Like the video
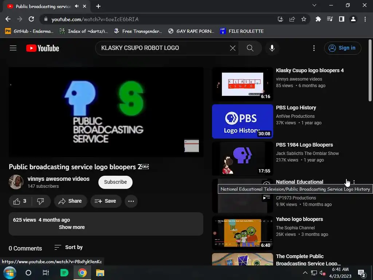 pos(20,201)
